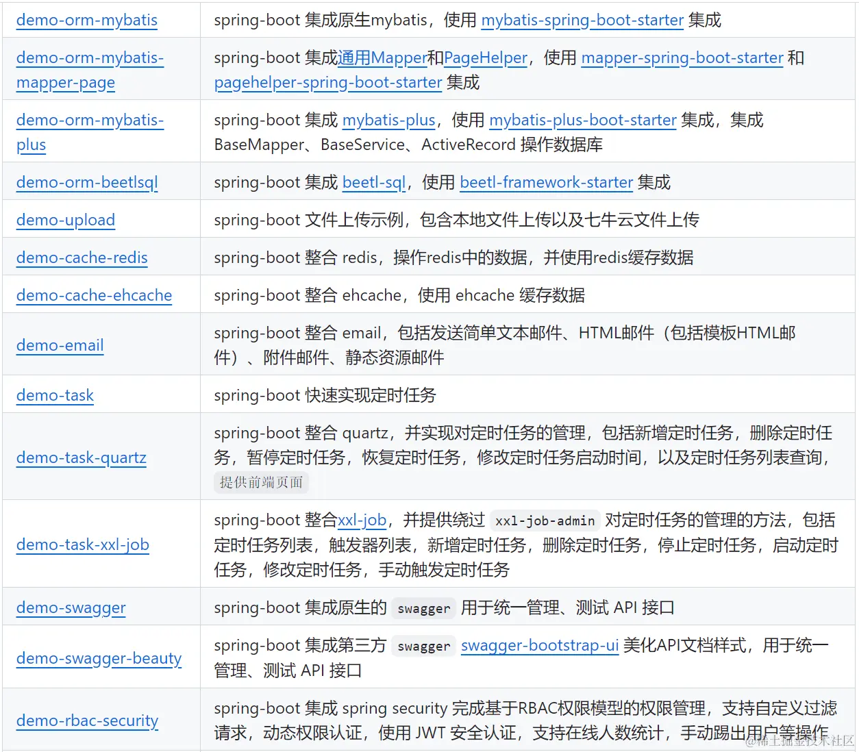The height and width of the screenshot is (752, 859).
Task: Click the mybatis-plus link
Action: [x=388, y=120]
